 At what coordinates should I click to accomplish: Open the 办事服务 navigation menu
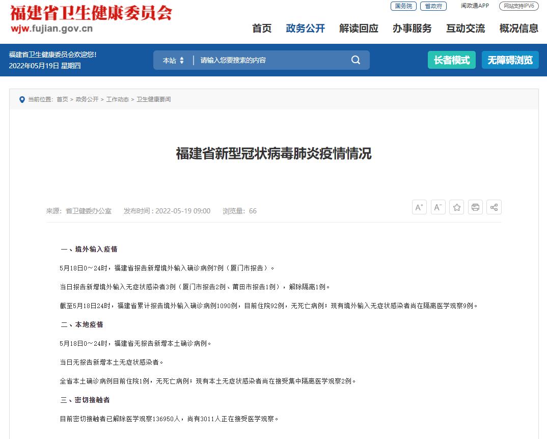412,29
